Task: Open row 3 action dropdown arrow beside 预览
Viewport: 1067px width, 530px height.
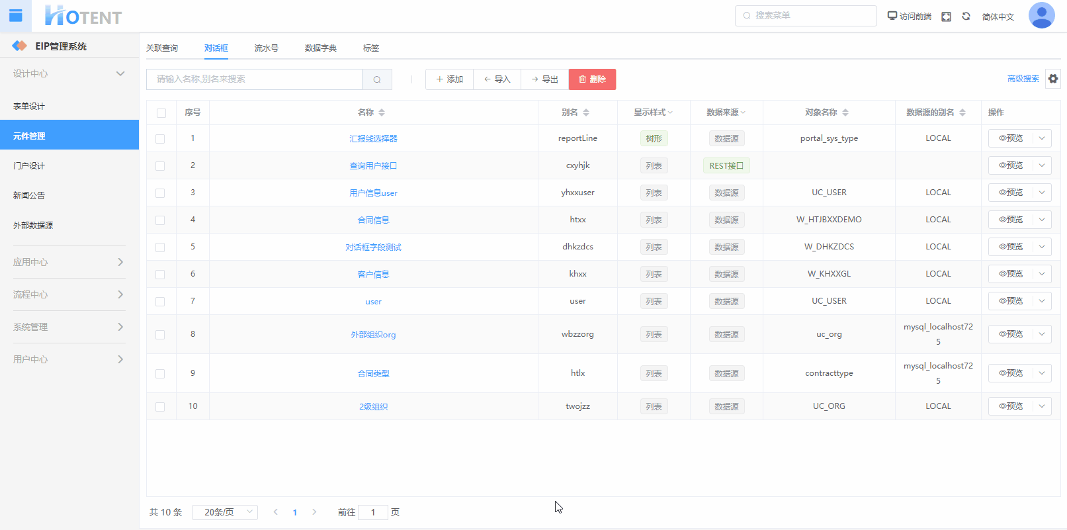Action: click(1042, 193)
